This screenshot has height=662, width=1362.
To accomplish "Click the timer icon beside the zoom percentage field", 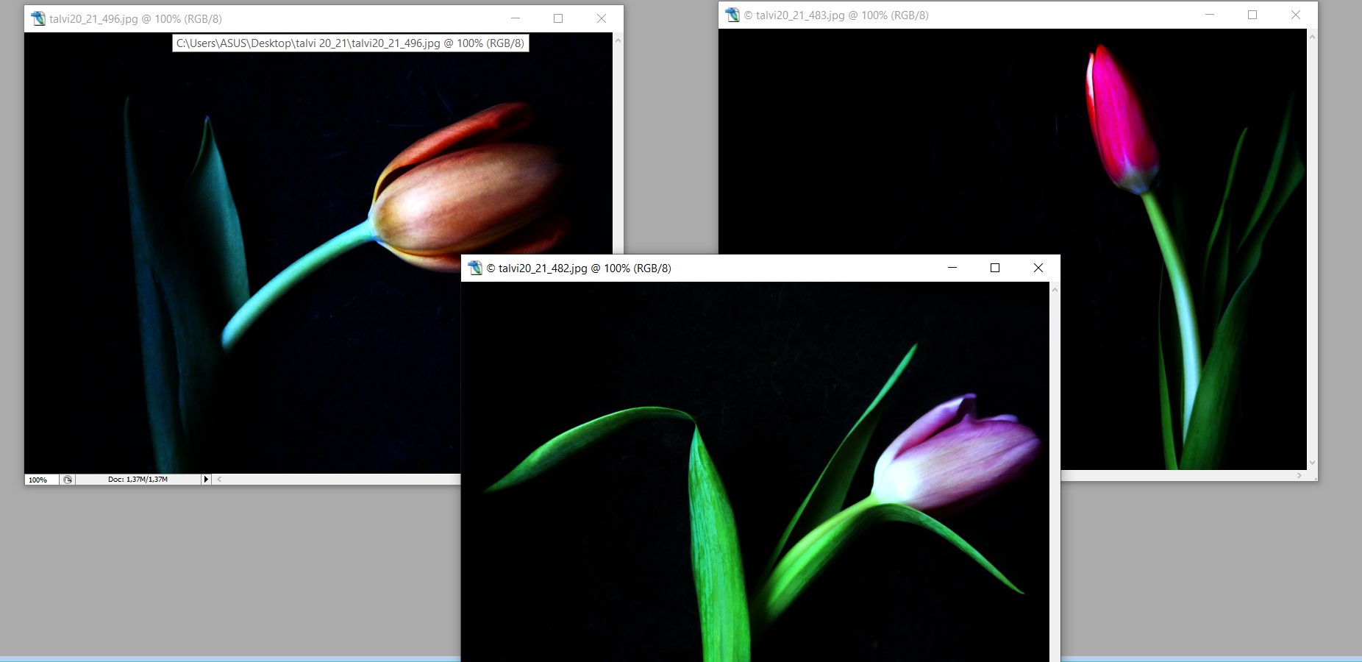I will click(68, 479).
